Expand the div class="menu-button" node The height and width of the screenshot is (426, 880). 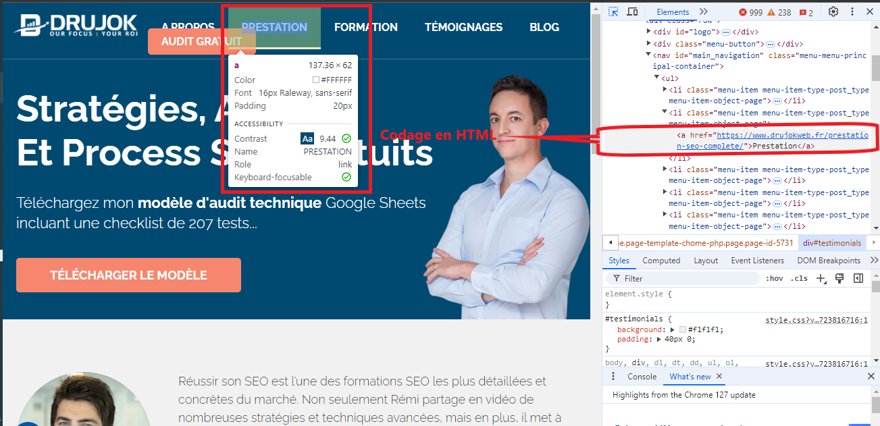tap(649, 44)
